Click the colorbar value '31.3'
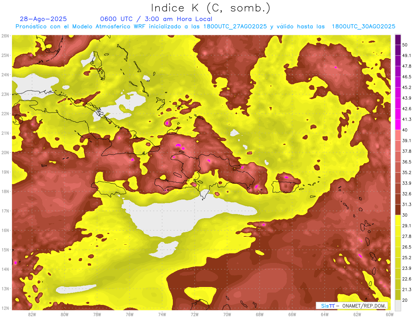Screen dimensions: 414x319 [x=406, y=204]
